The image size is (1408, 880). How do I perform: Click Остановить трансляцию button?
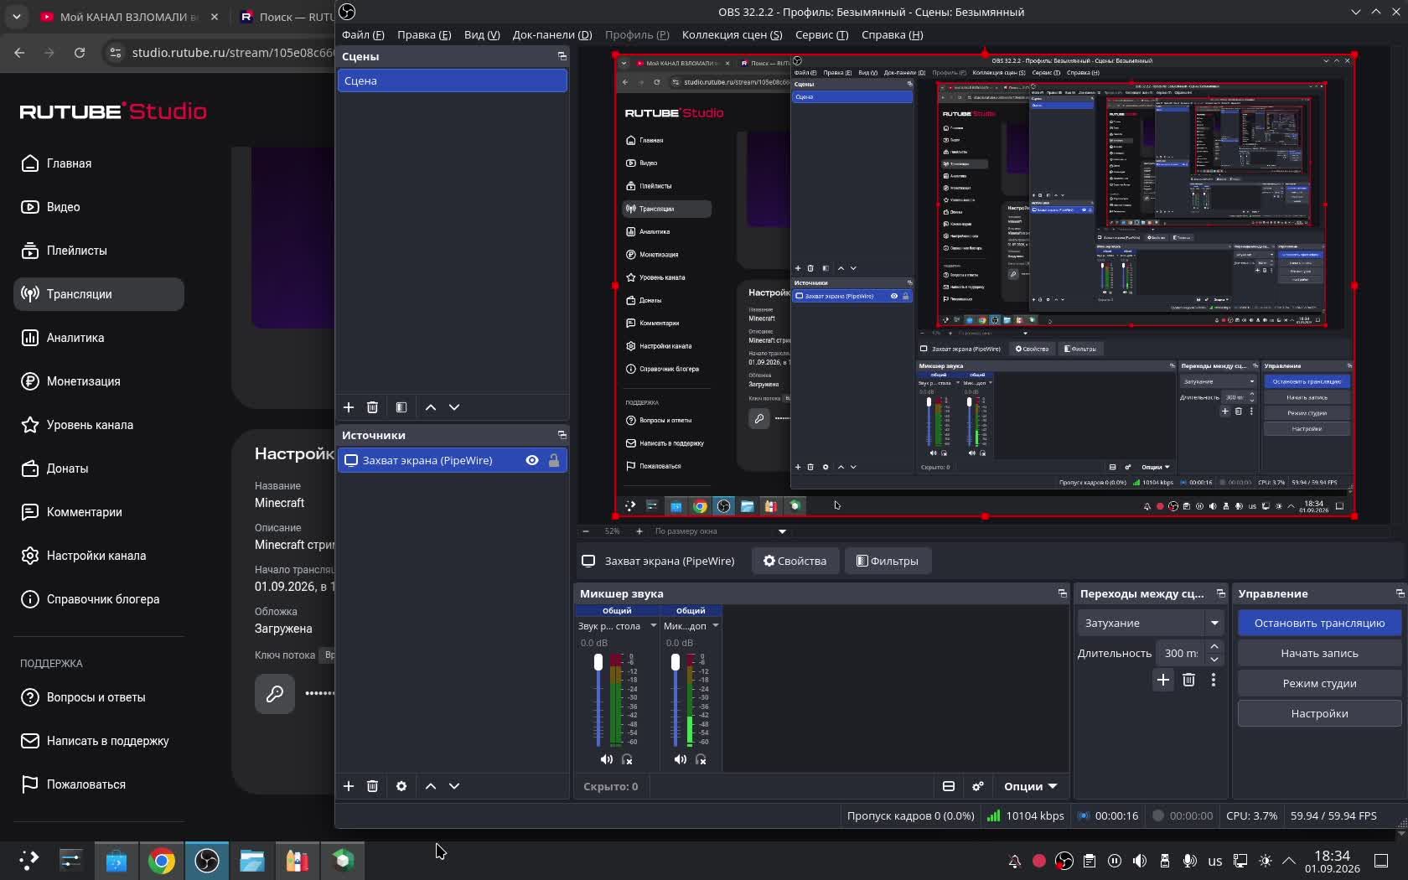(x=1319, y=623)
